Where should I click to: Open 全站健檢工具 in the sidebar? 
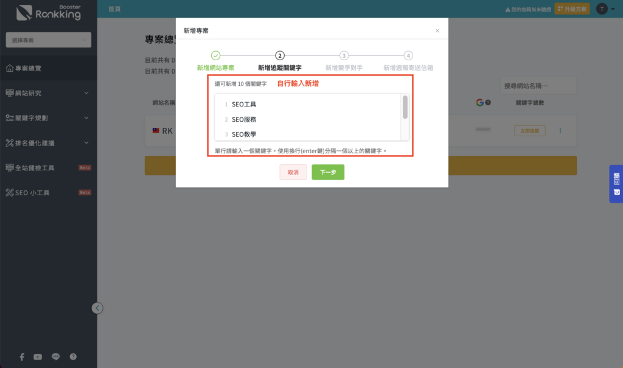pos(49,168)
